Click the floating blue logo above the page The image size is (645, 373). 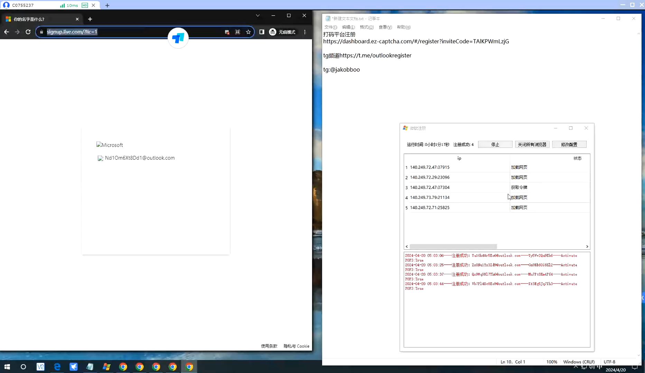pos(178,38)
